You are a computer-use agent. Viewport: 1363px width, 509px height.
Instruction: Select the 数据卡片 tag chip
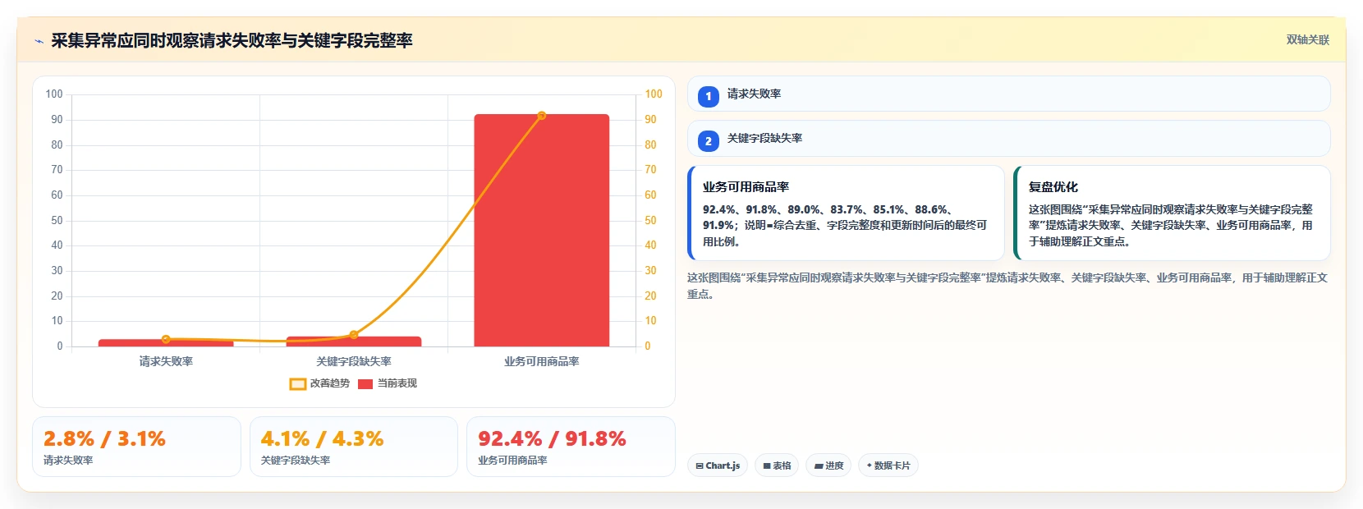click(888, 465)
